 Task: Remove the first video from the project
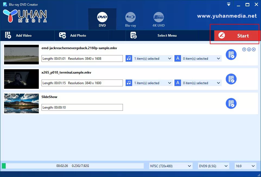point(254,49)
